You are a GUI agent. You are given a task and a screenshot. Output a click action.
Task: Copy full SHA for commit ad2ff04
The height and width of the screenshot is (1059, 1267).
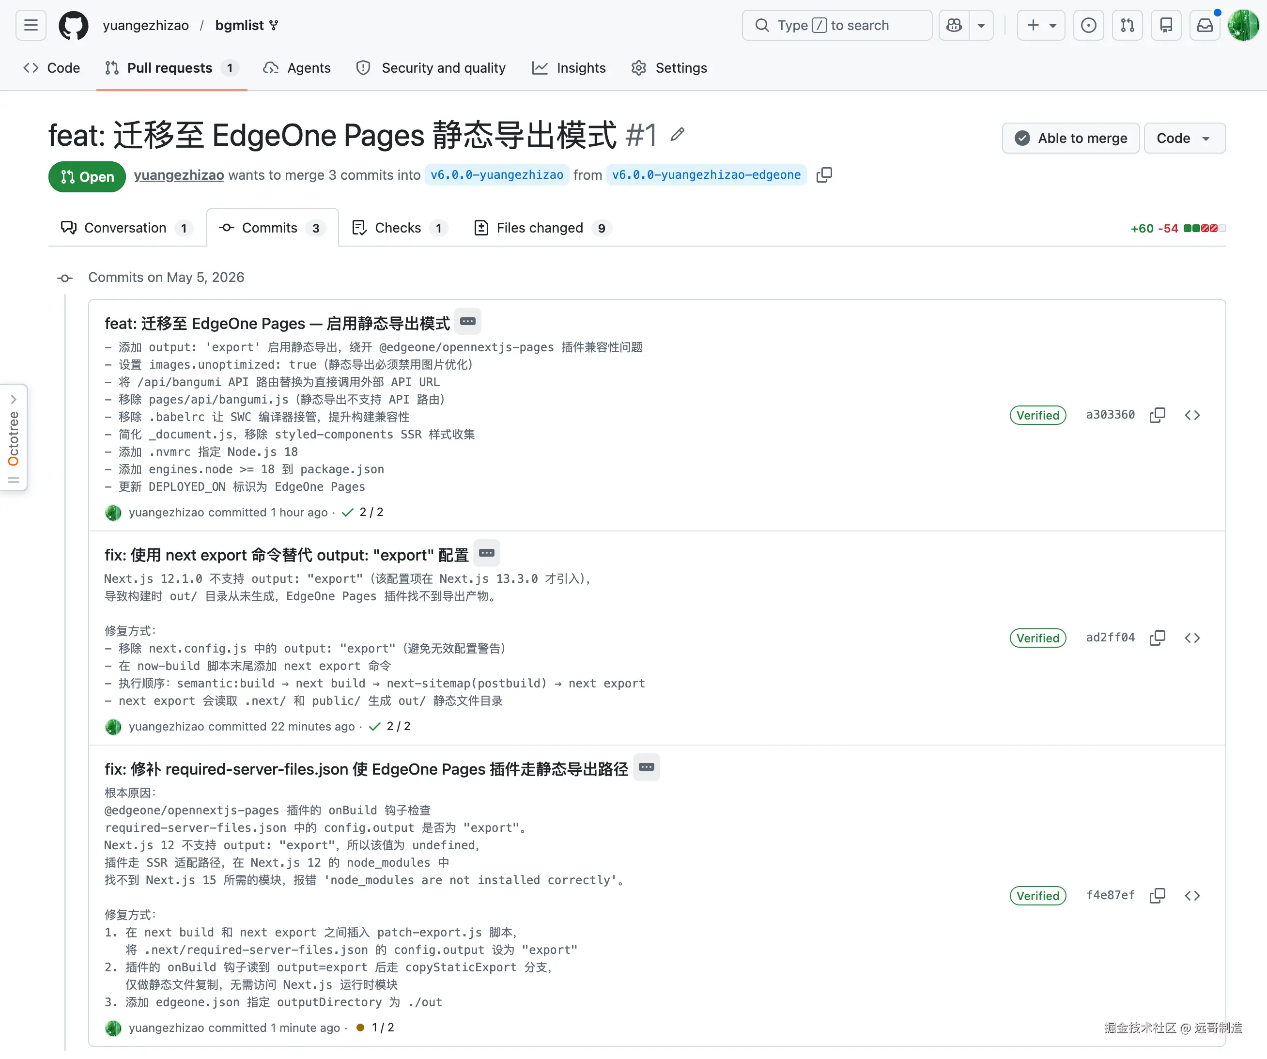point(1157,638)
